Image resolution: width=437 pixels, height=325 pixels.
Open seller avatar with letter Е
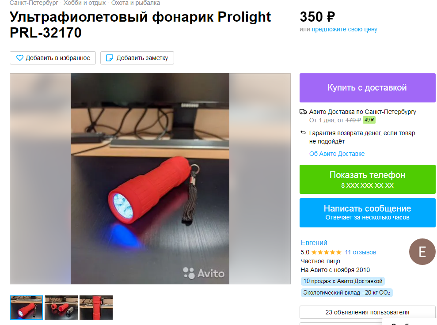point(422,252)
